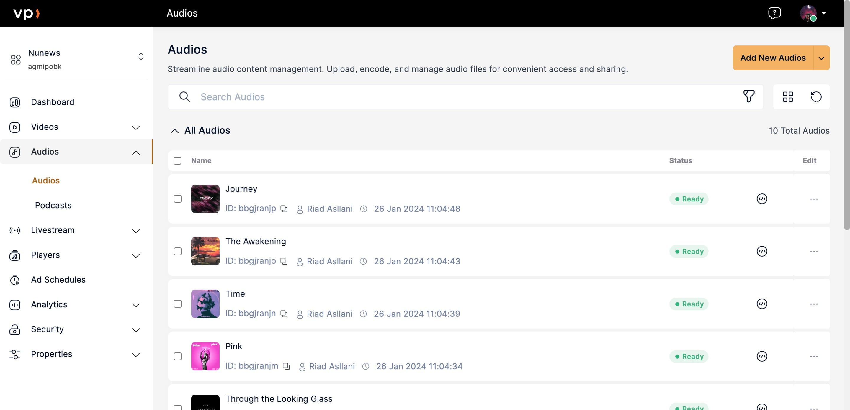
Task: Expand the Videos sidebar section
Action: point(136,128)
